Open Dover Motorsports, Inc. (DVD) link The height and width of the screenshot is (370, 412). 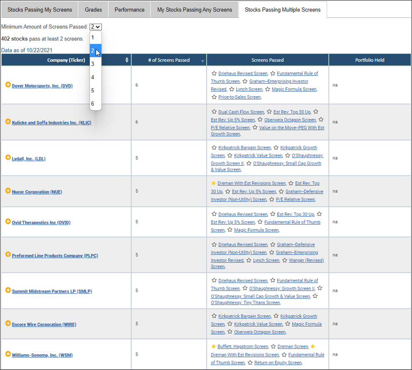pyautogui.click(x=42, y=86)
